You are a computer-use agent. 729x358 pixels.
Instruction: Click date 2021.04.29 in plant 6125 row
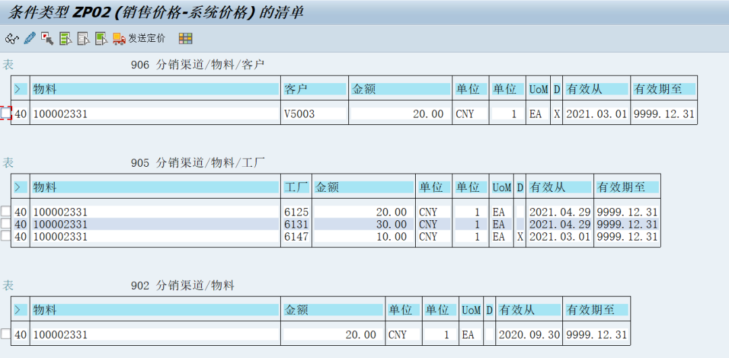pos(560,212)
